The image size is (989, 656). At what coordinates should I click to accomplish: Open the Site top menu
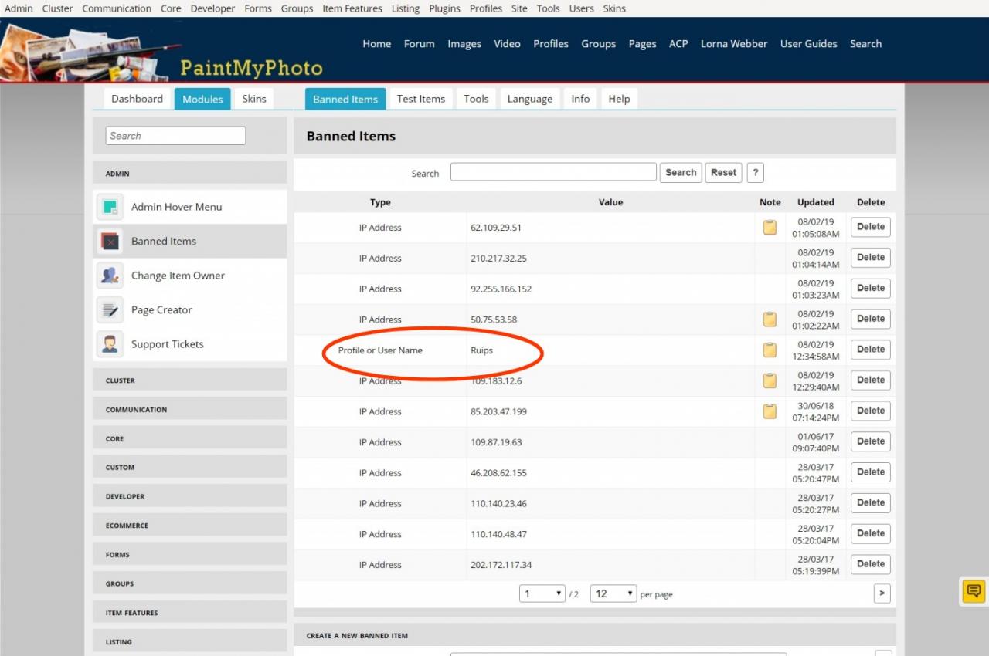[519, 8]
